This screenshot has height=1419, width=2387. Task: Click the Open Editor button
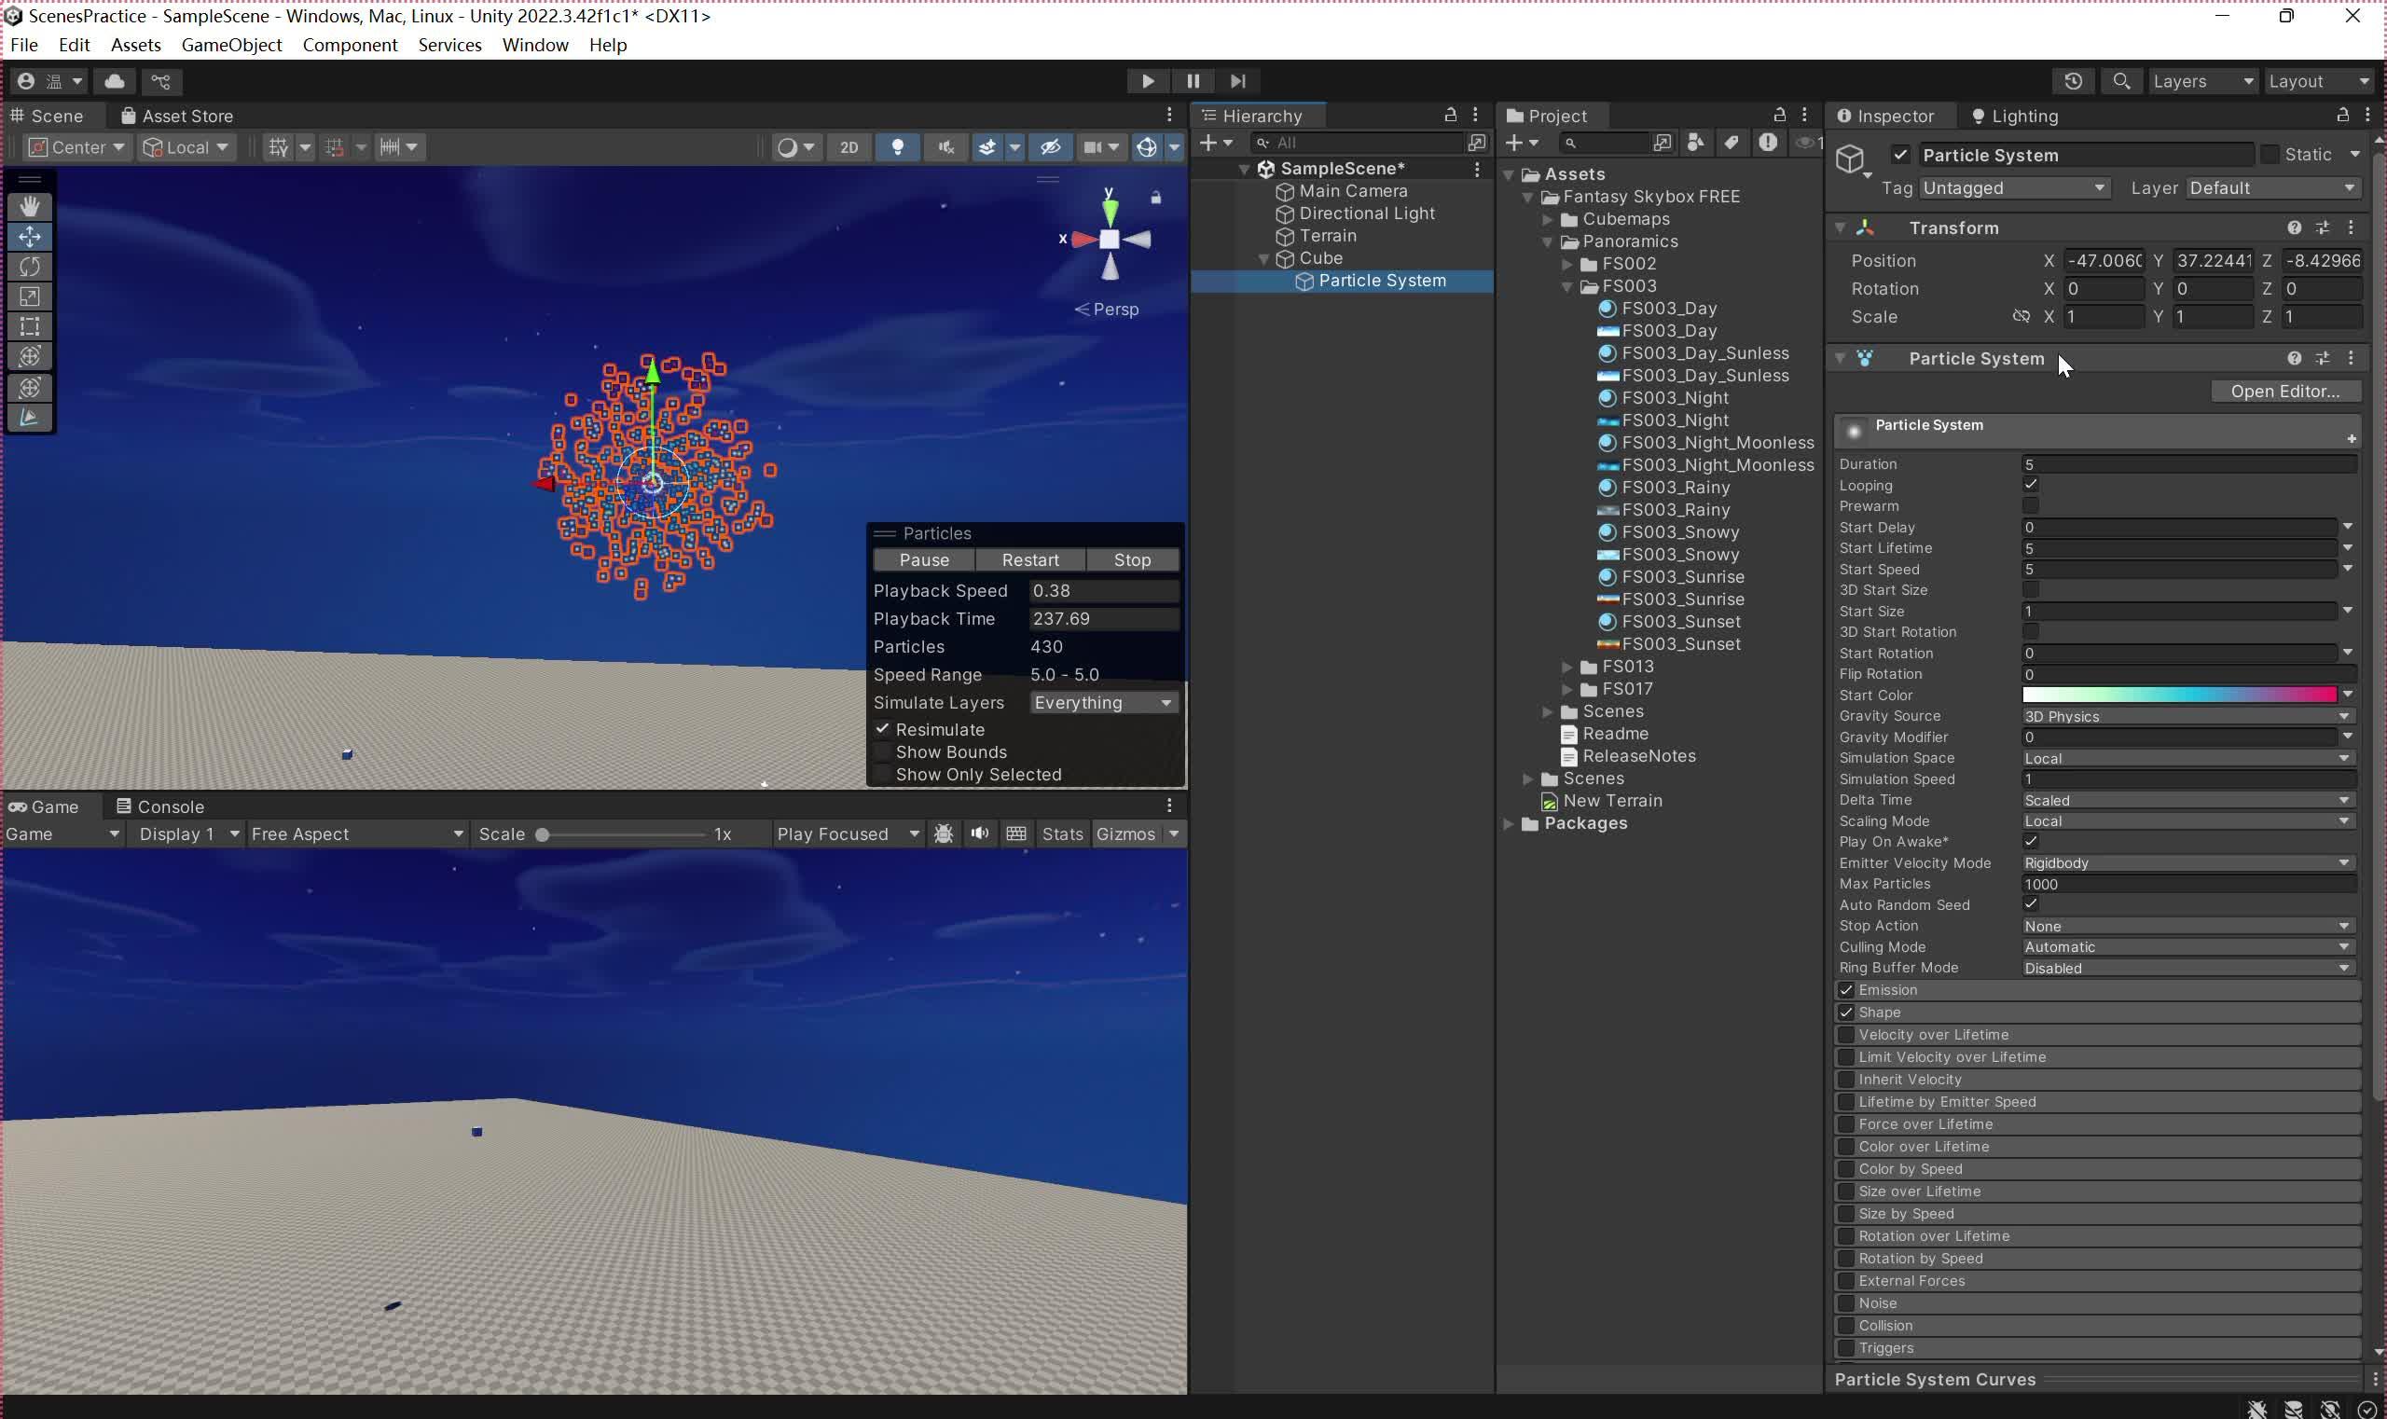tap(2284, 391)
